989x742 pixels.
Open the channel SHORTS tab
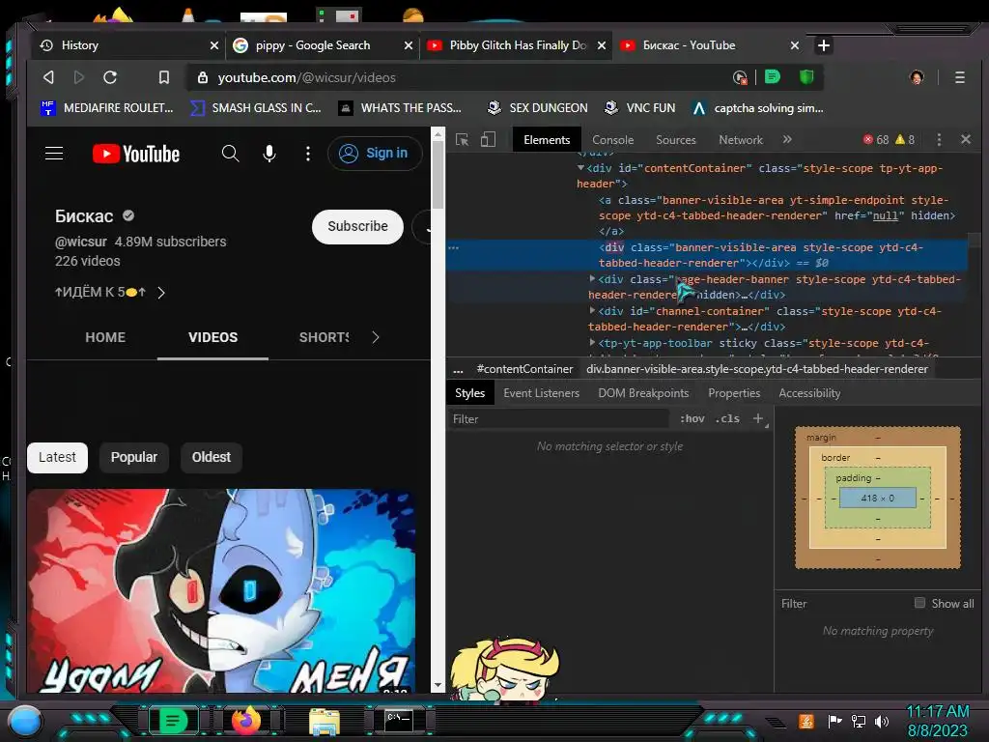tap(324, 337)
